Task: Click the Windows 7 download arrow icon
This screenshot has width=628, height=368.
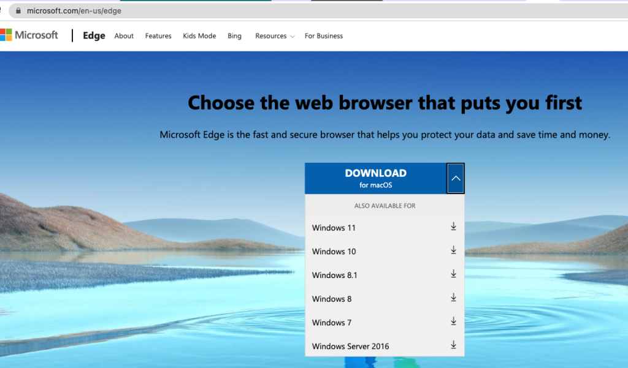Action: [454, 321]
